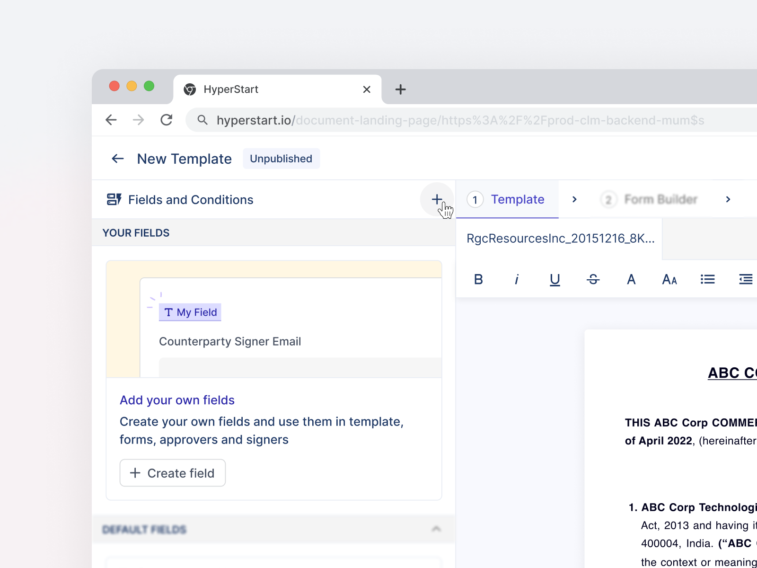
Task: Click the plus icon to add a field
Action: 437,199
